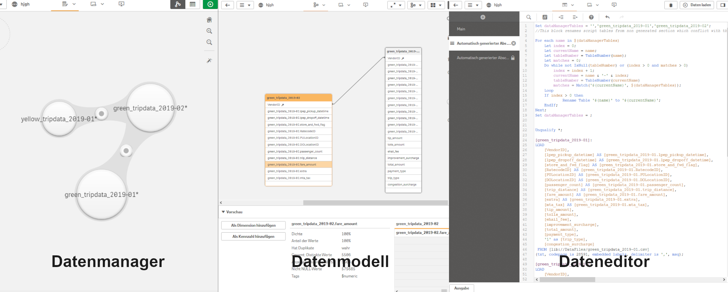Screen dimensions: 728x292
Task: Collapse the Vorschau preview panel
Action: 223,212
